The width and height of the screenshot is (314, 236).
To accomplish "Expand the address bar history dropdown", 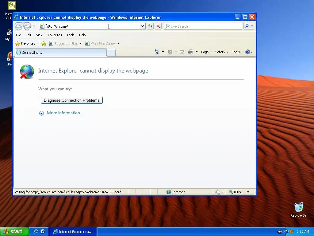I will [x=143, y=26].
